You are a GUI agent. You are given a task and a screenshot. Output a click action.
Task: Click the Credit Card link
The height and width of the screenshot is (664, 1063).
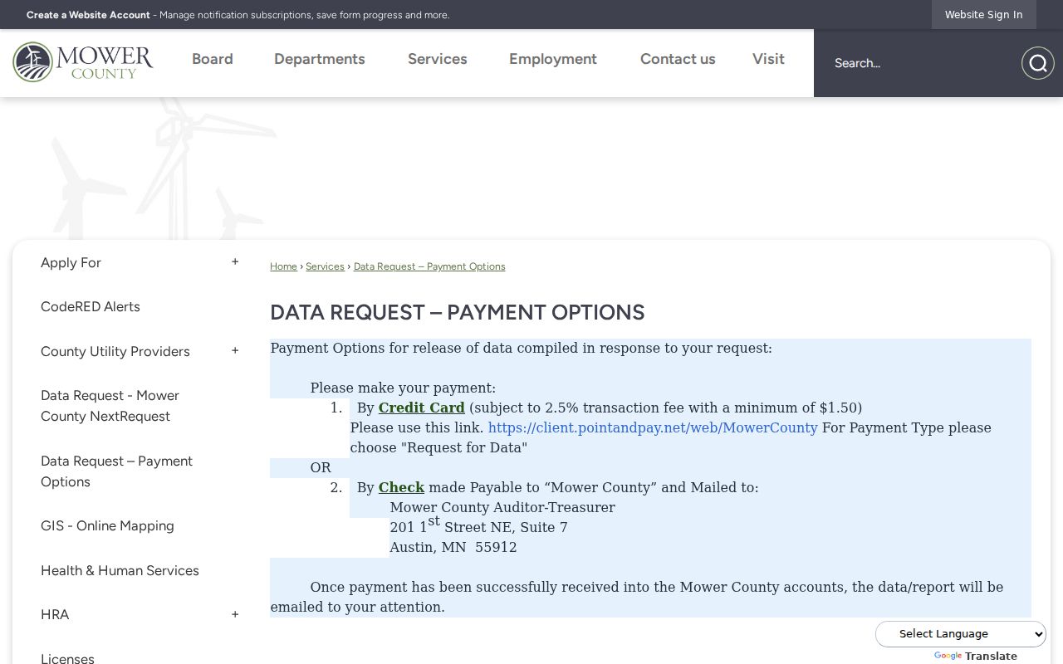coord(422,408)
